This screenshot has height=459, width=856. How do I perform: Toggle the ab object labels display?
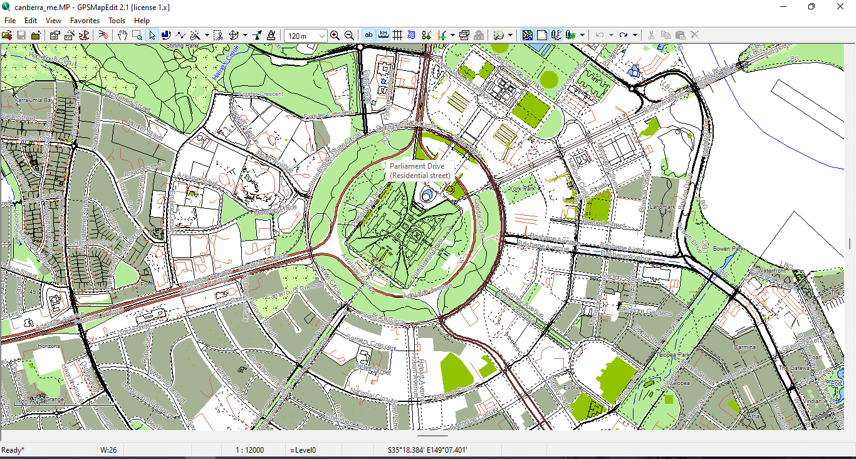(x=368, y=35)
